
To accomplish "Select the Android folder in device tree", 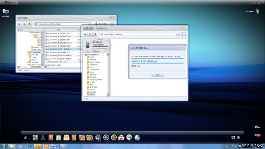I will pos(92,60).
